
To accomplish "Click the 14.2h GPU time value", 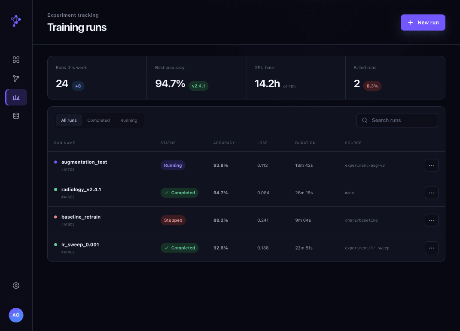I will (x=267, y=84).
